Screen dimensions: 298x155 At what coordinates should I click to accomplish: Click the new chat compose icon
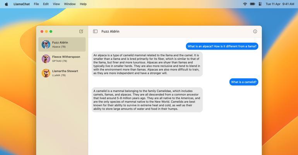tap(81, 31)
